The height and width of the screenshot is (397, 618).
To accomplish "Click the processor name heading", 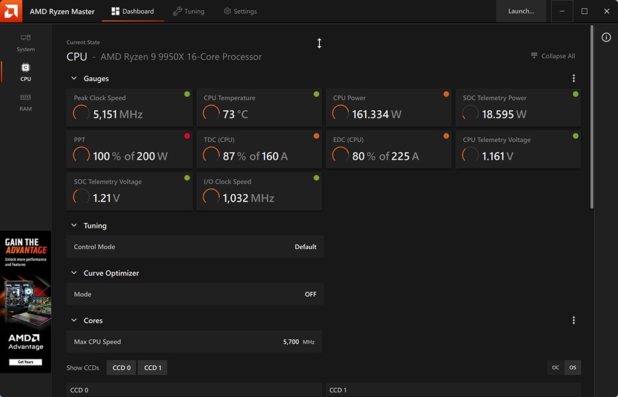I will tap(181, 57).
